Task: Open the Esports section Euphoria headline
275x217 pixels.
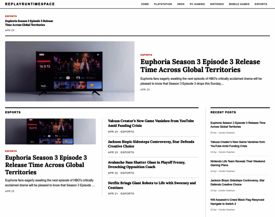Action: [x=46, y=165]
